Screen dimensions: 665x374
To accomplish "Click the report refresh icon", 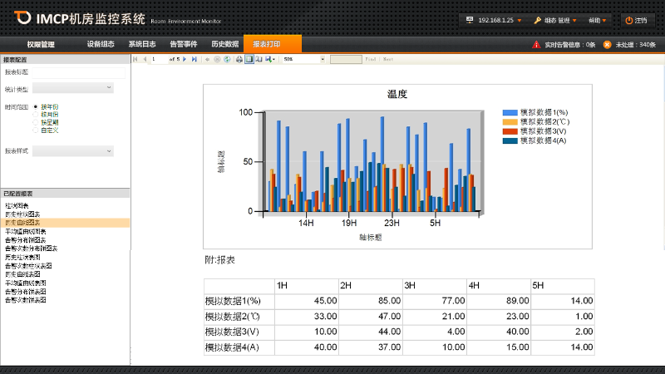I will tap(227, 60).
